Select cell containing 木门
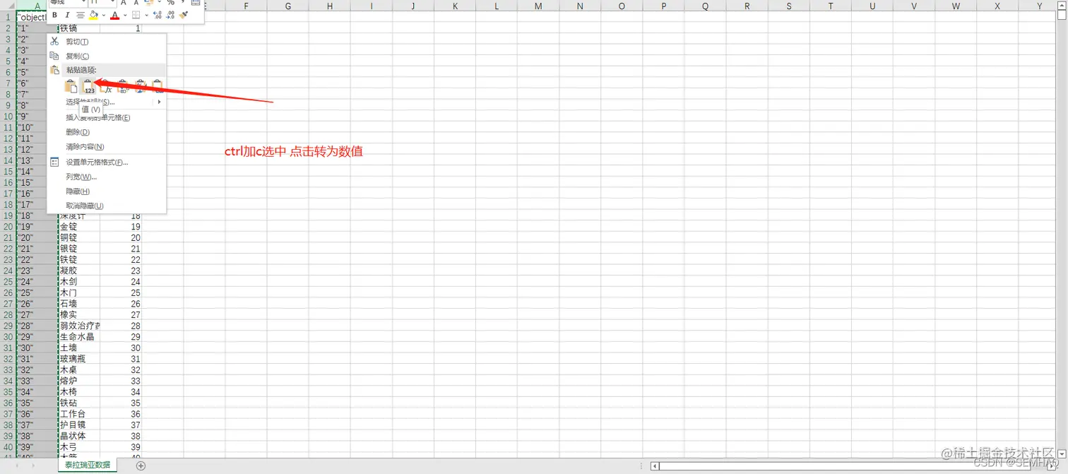The width and height of the screenshot is (1068, 474). [x=79, y=293]
